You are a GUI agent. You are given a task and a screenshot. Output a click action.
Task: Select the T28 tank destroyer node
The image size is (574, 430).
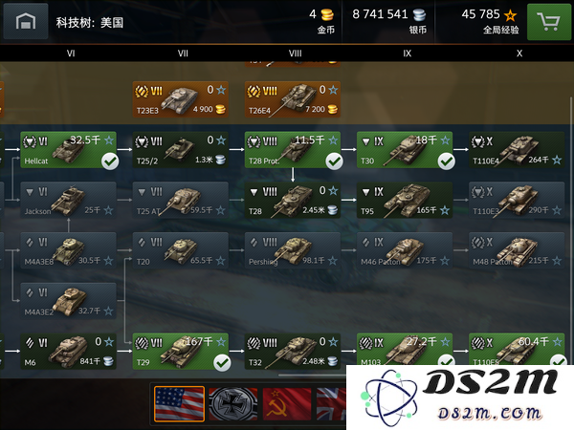[293, 201]
